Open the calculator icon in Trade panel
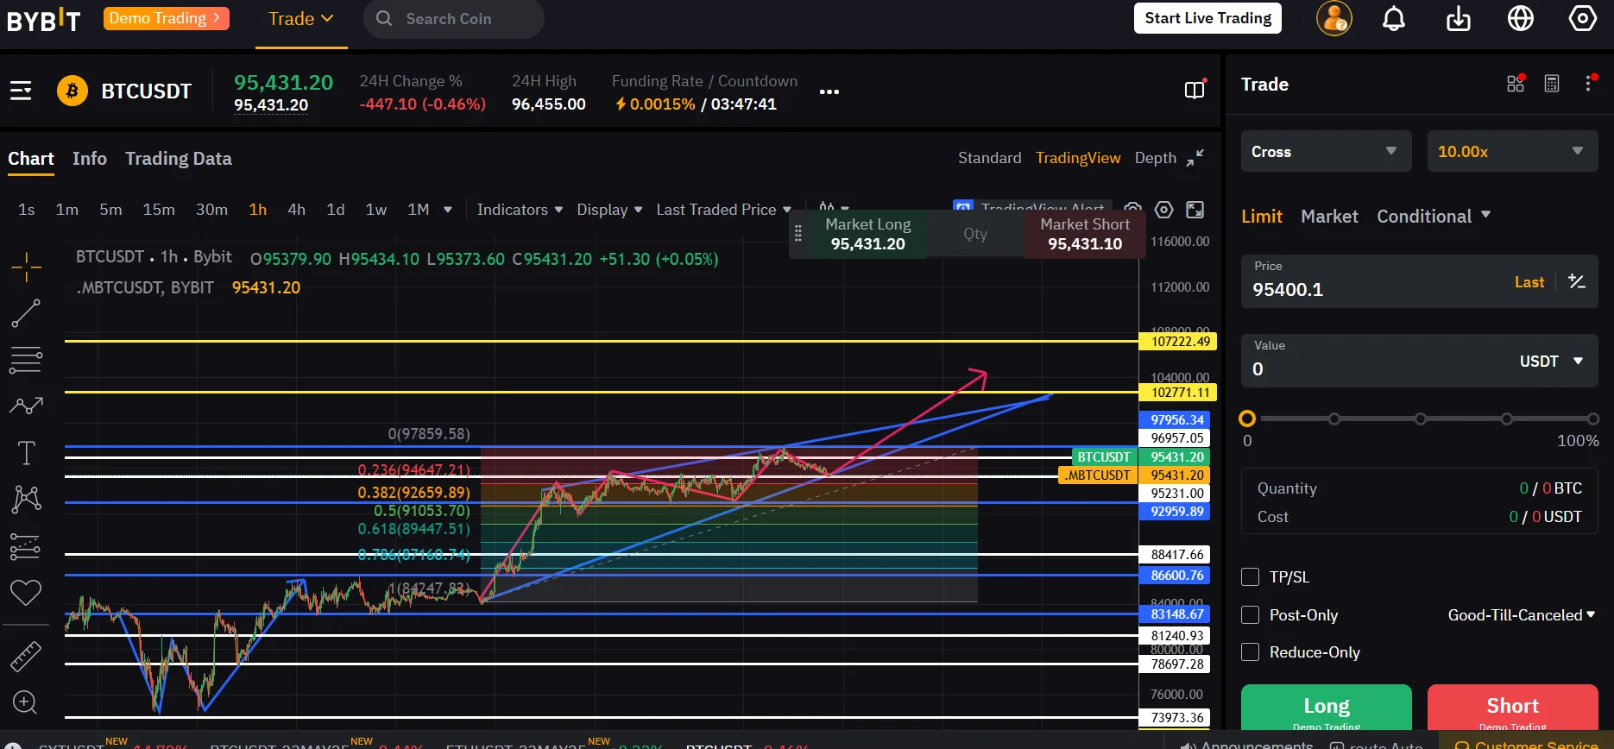1614x749 pixels. pyautogui.click(x=1552, y=84)
